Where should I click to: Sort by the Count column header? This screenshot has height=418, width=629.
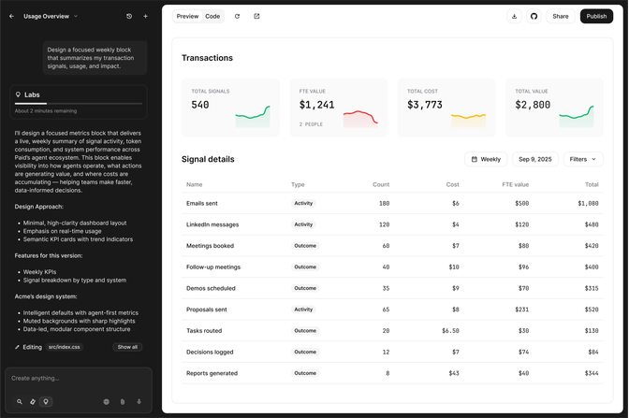(381, 185)
